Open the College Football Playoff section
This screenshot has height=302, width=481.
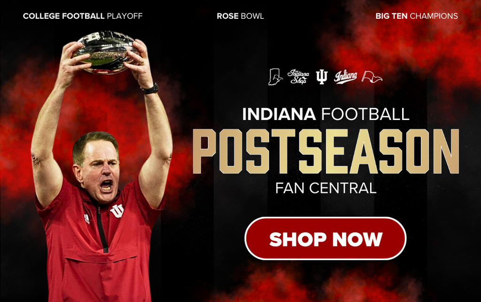(x=83, y=16)
